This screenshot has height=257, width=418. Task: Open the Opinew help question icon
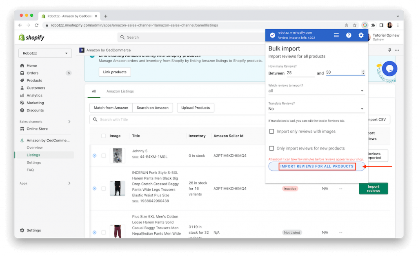click(349, 35)
